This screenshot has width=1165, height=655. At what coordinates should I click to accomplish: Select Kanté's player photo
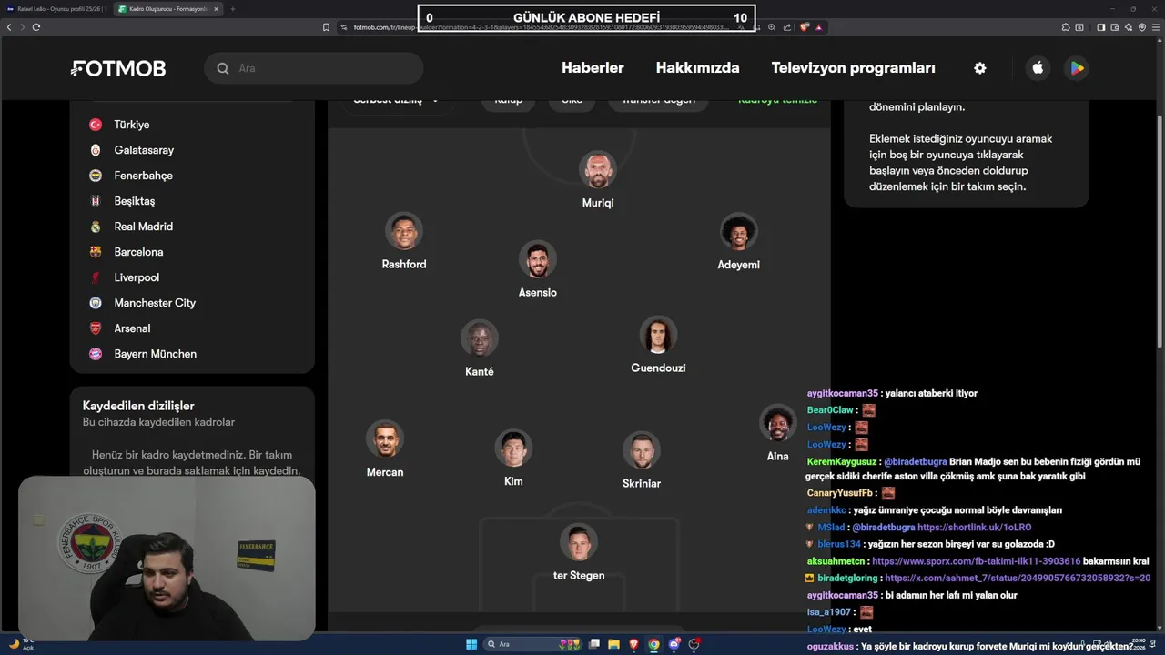(x=480, y=338)
